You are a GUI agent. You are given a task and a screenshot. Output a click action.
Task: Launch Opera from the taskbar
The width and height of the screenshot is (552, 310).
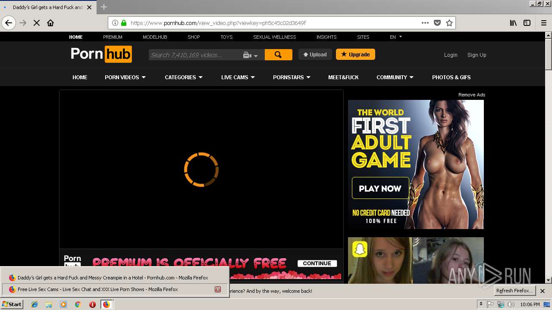tap(92, 304)
